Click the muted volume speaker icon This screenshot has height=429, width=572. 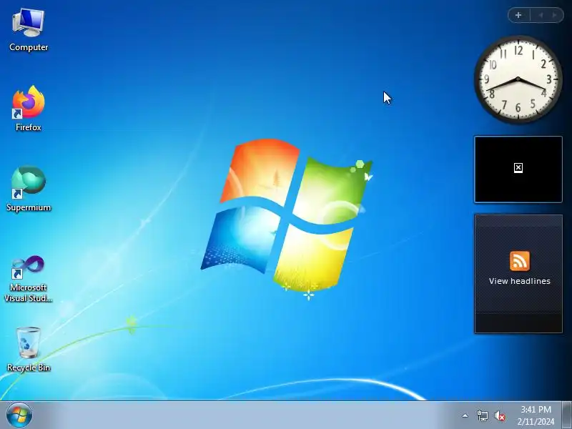499,415
